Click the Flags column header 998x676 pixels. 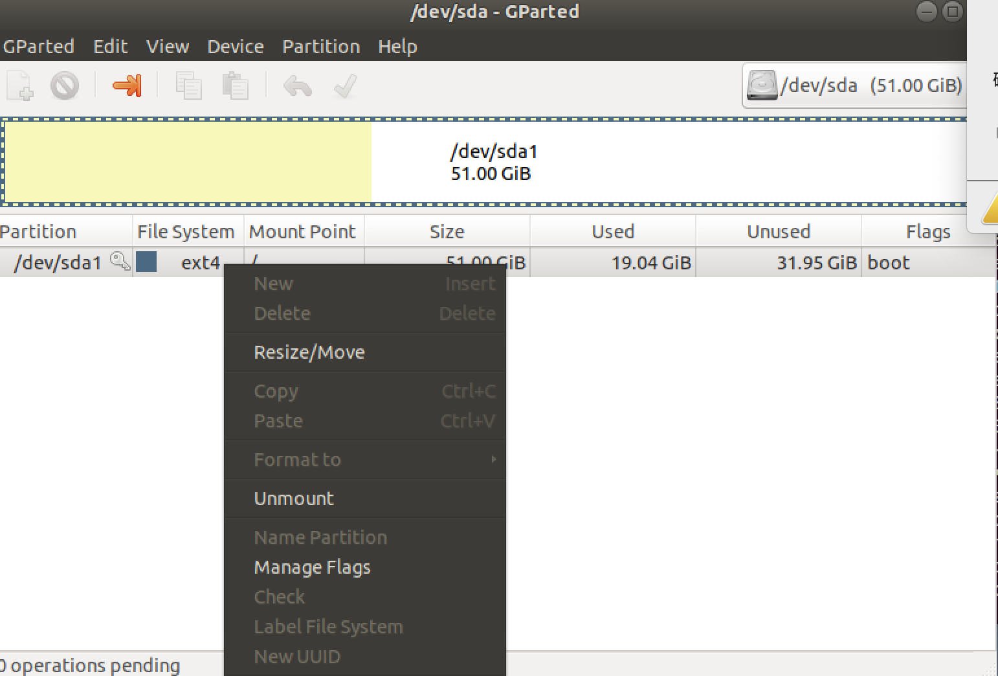click(928, 232)
